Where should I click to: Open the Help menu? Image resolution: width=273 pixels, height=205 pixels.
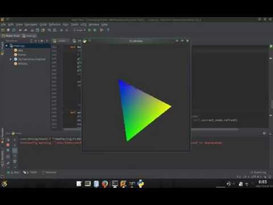[104, 24]
